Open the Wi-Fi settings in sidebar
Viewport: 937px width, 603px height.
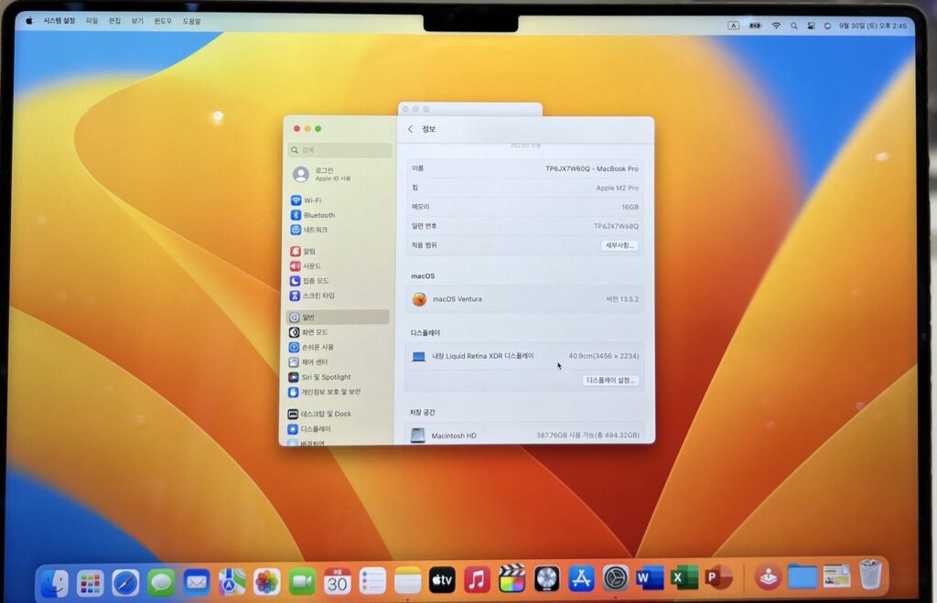(x=306, y=200)
